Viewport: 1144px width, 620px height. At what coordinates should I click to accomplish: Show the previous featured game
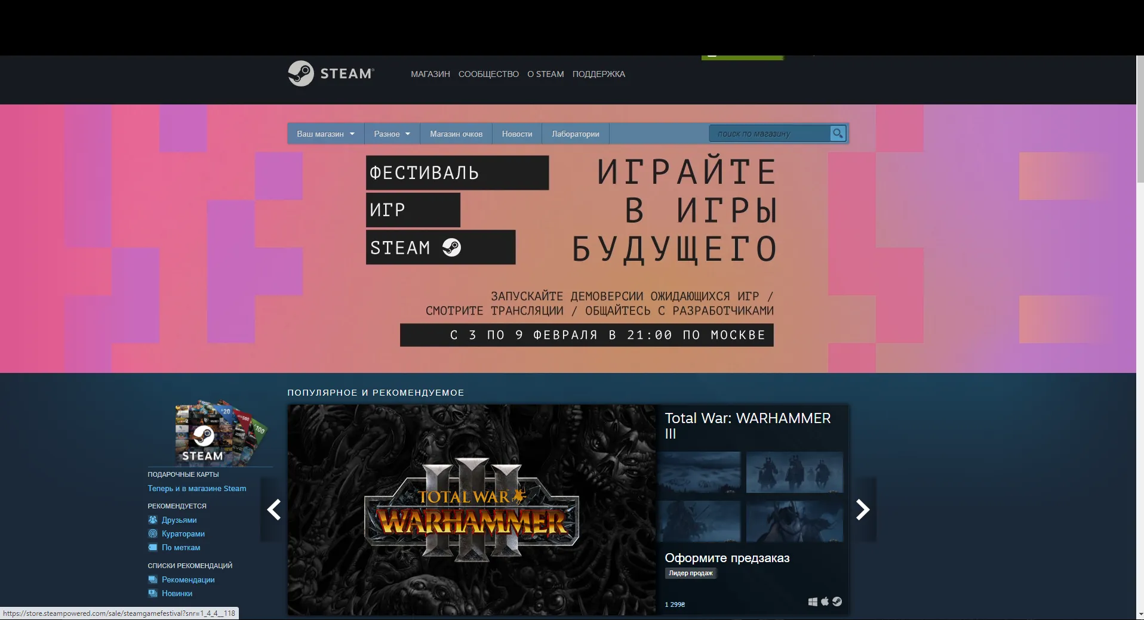pyautogui.click(x=274, y=510)
